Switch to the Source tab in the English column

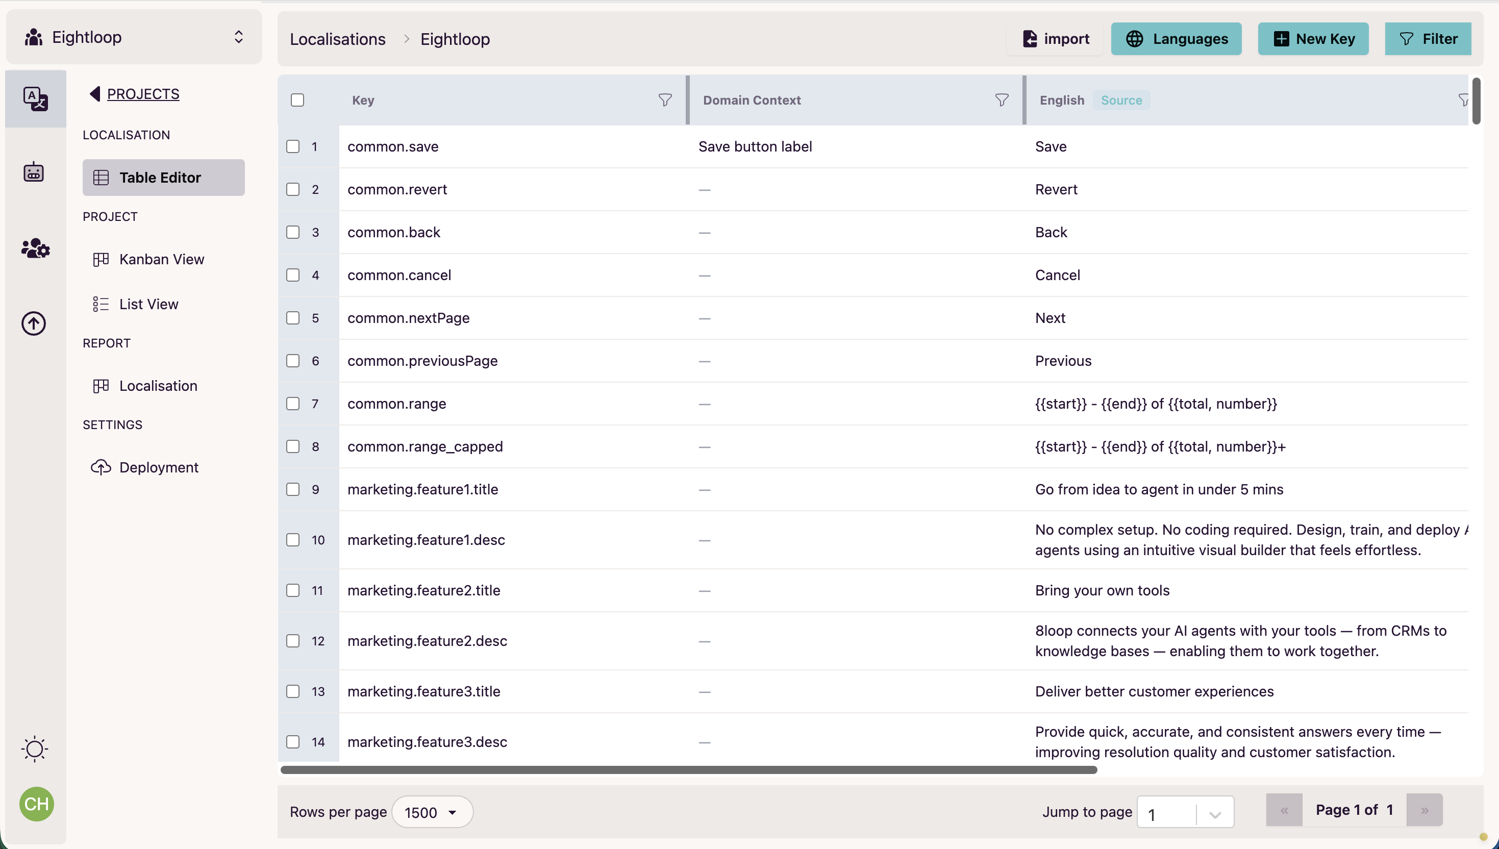tap(1122, 99)
